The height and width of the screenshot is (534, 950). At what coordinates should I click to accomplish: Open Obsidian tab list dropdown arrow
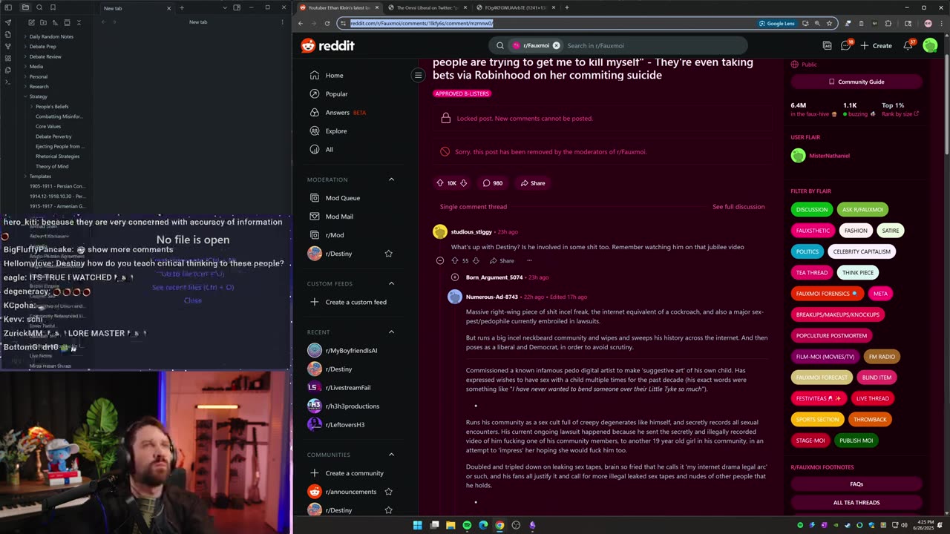coord(224,7)
